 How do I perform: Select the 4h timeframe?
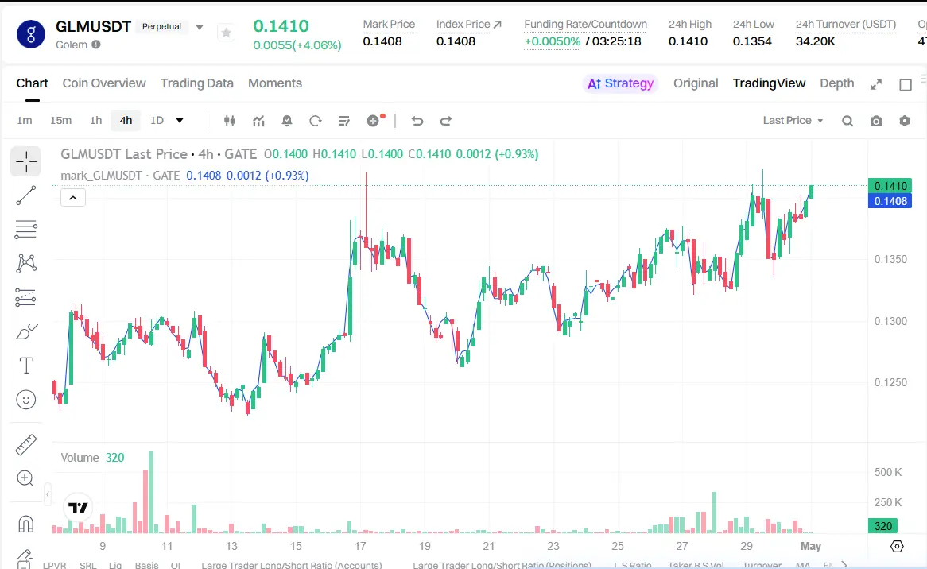tap(126, 121)
